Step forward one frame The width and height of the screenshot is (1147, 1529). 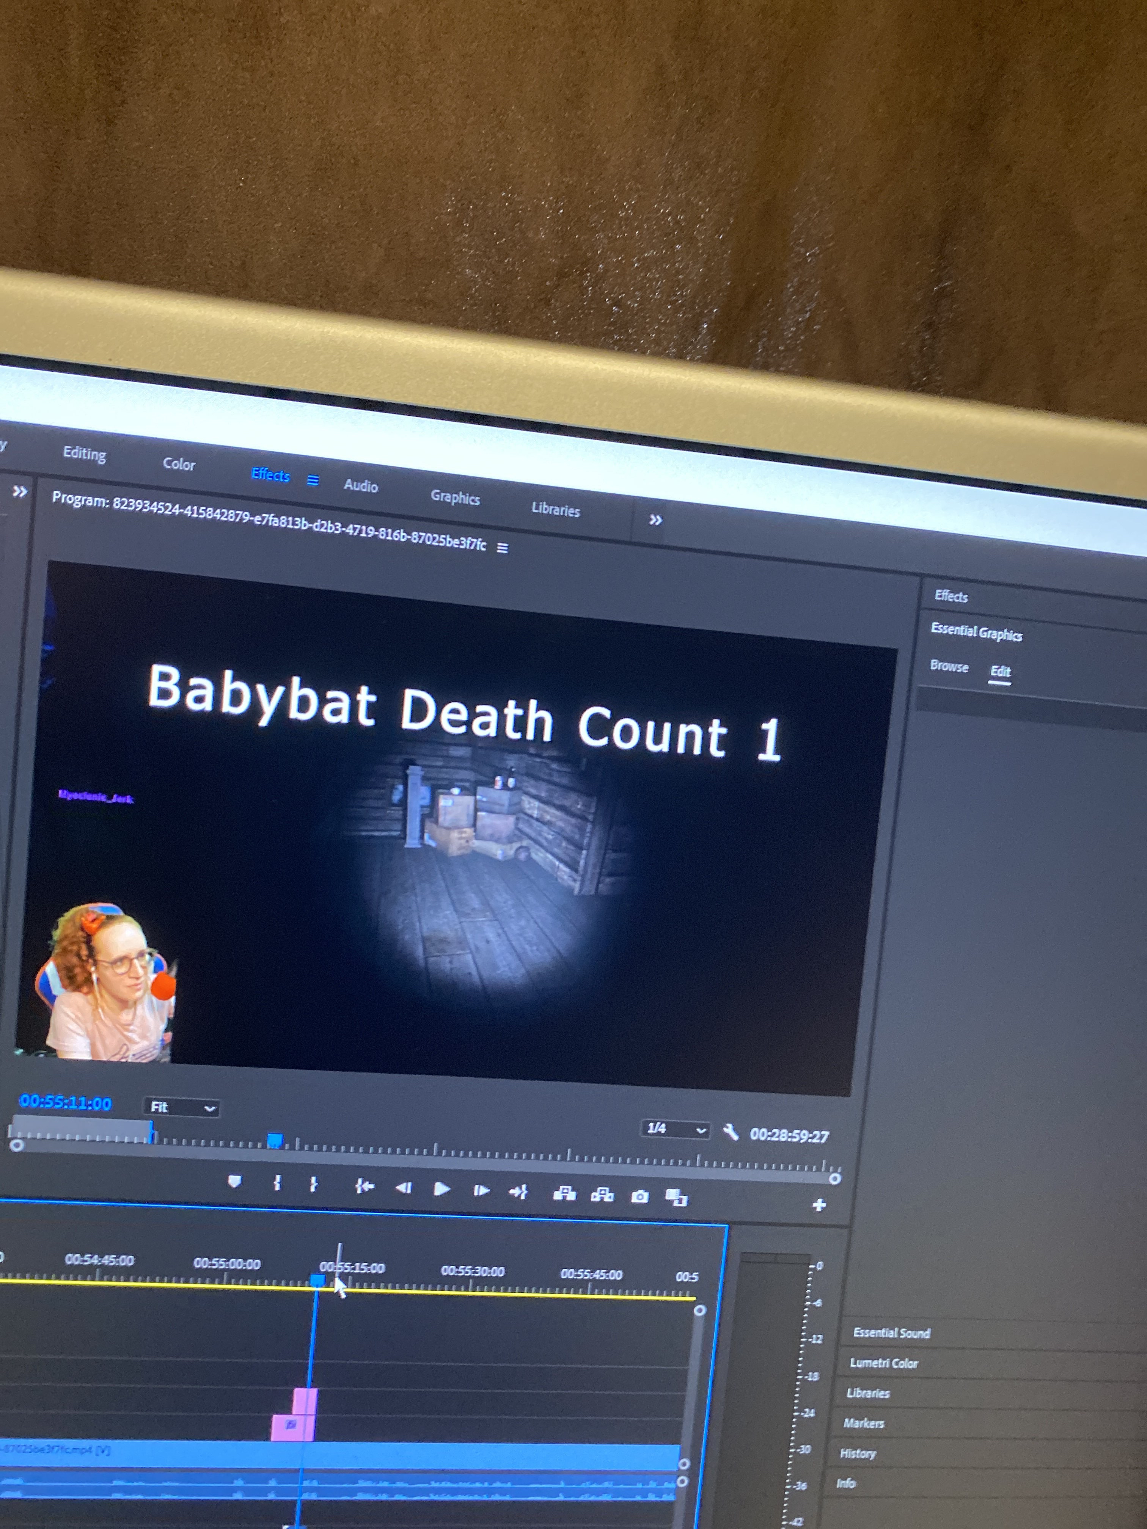481,1190
